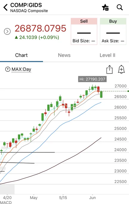Select the latest green candlestick on chart
The width and height of the screenshot is (129, 204).
(101, 94)
